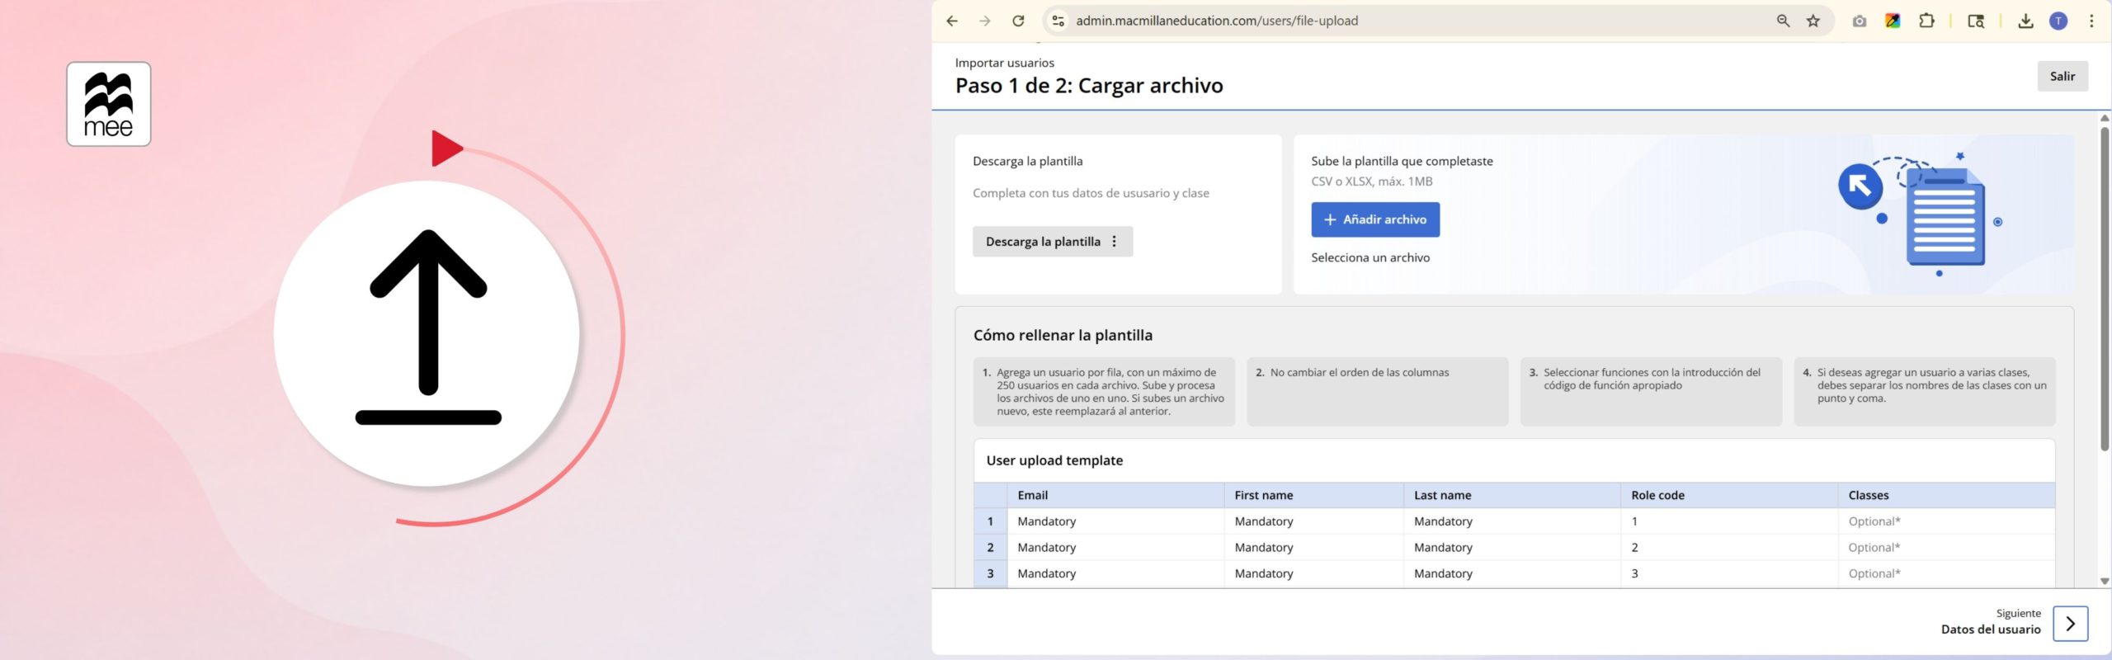Go back with the browser back arrow
Viewport: 2112px width, 660px height.
click(x=952, y=21)
